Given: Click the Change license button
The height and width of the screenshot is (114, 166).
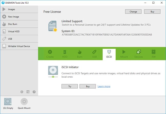Looking at the screenshot, I should pyautogui.click(x=133, y=12).
